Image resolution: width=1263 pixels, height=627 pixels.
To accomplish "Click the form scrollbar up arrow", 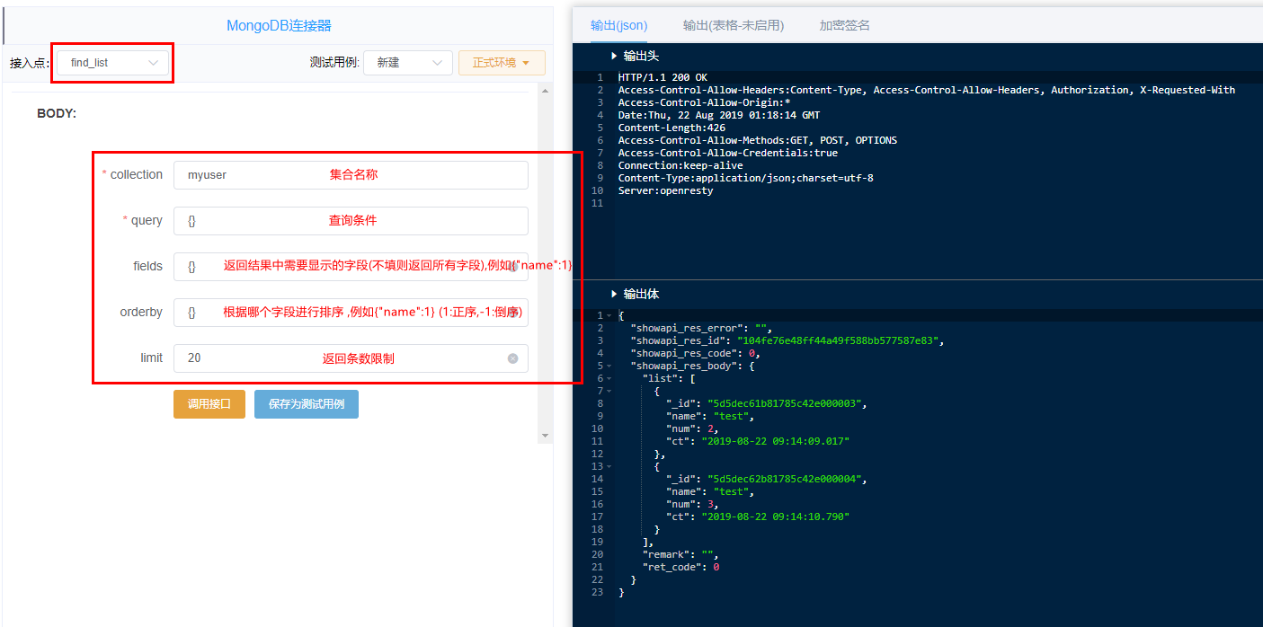I will (545, 90).
